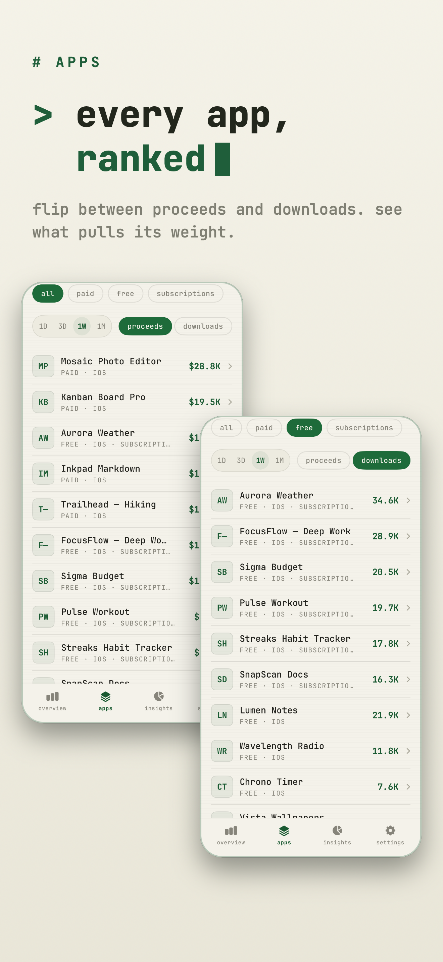The height and width of the screenshot is (962, 443).
Task: Expand Kanban Board Pro row chevron
Action: tap(230, 402)
